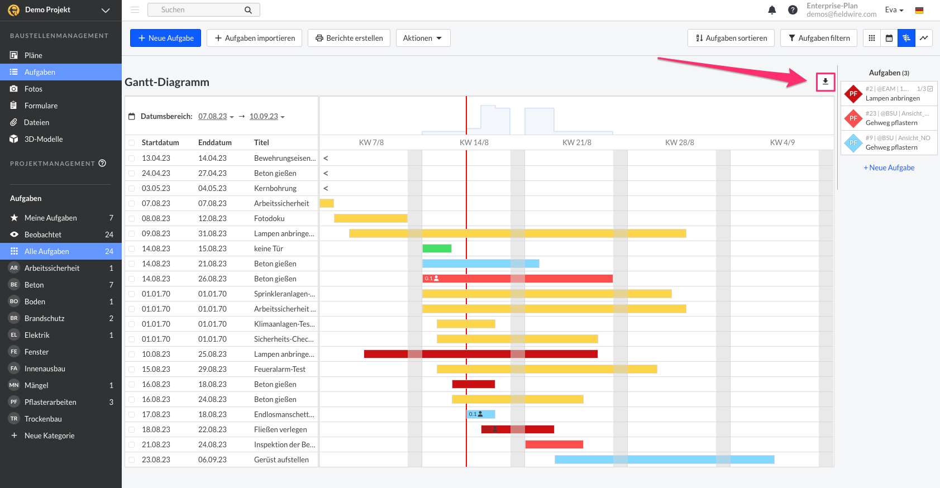Open the help question mark icon

coord(793,10)
